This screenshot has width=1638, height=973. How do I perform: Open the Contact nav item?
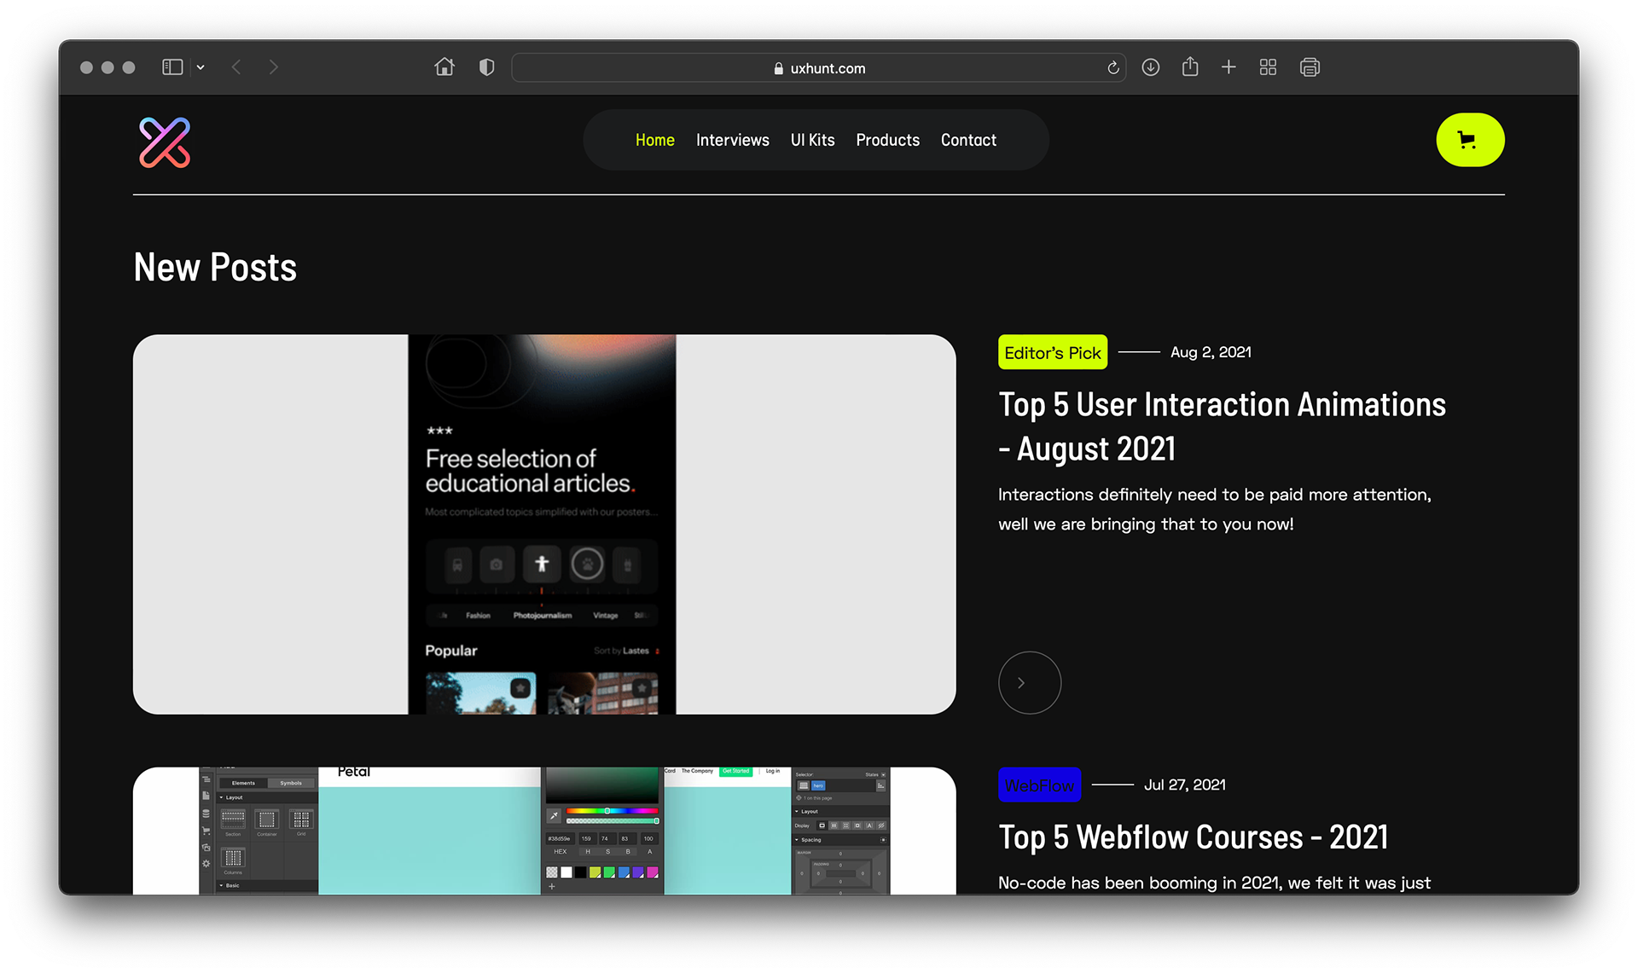968,140
